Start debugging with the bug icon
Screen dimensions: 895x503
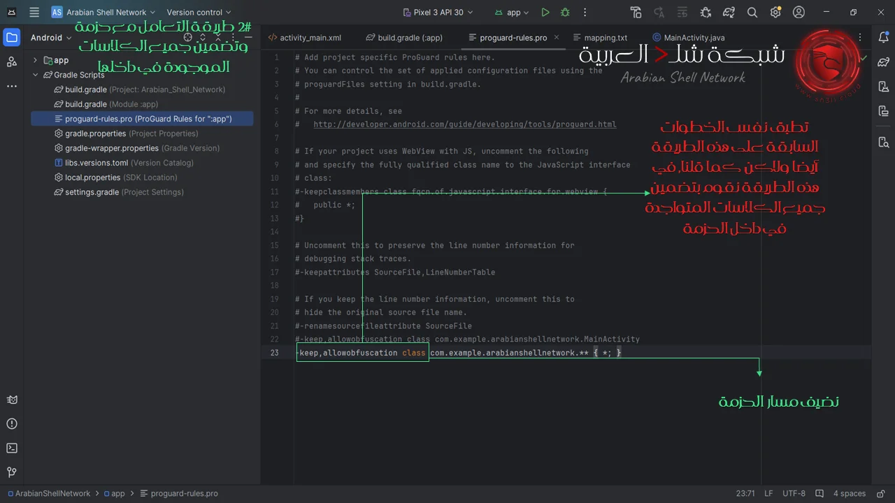pyautogui.click(x=565, y=12)
